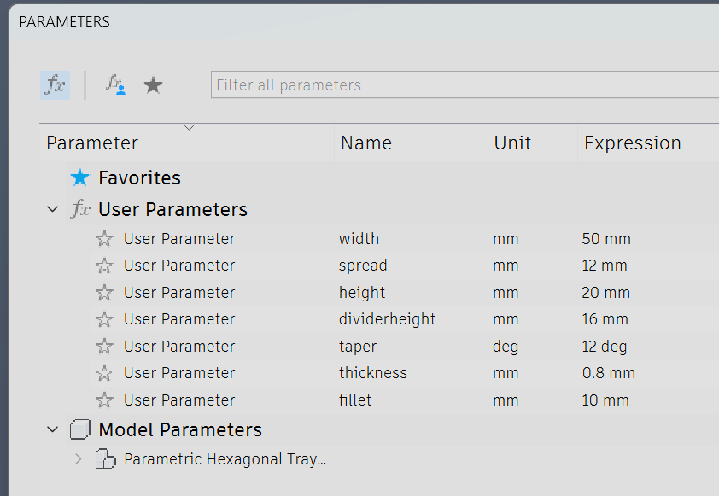Collapse the Model Parameters group

53,429
